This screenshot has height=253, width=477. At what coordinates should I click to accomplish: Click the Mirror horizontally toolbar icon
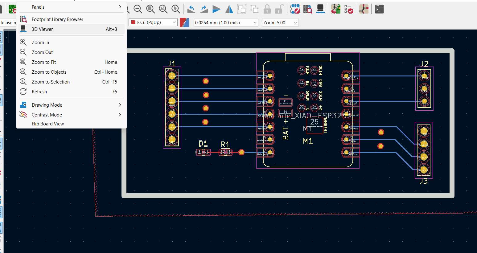coord(229,9)
